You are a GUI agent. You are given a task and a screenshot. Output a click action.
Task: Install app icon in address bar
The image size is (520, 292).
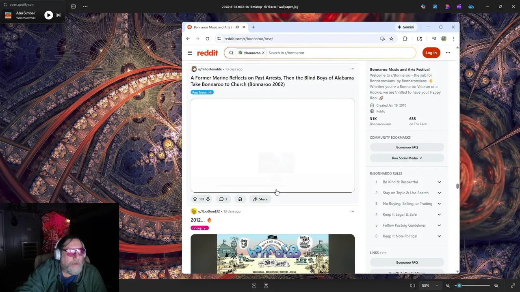(x=383, y=39)
